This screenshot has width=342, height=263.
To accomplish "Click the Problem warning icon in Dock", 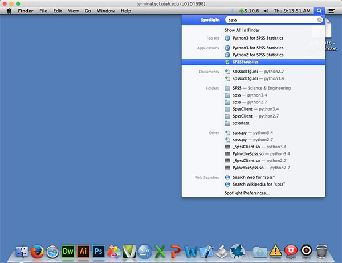I will [275, 251].
